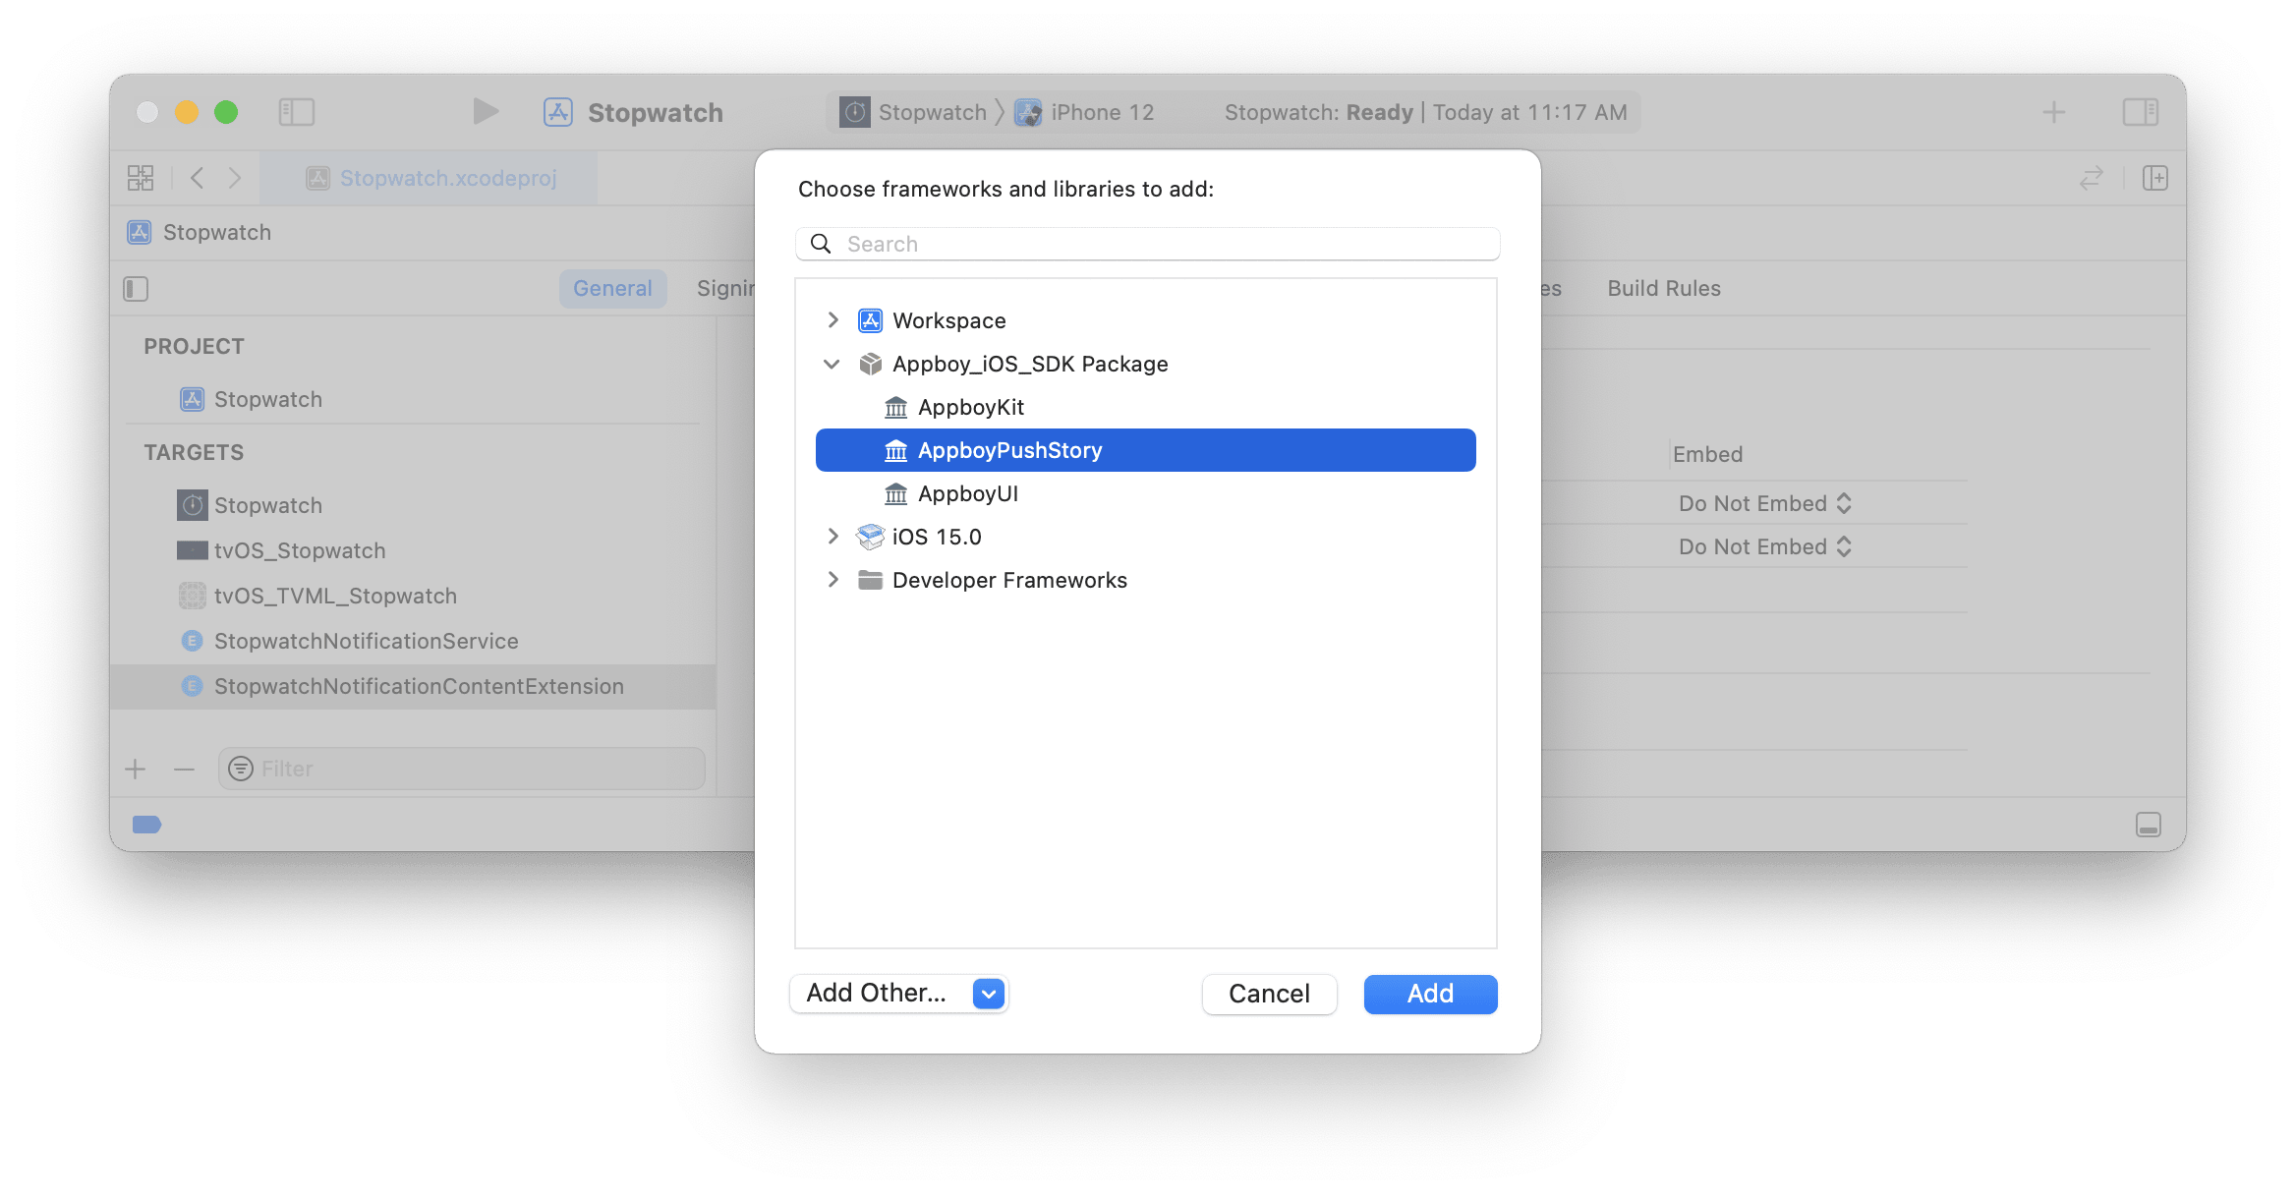
Task: Switch to the General tab
Action: click(612, 289)
